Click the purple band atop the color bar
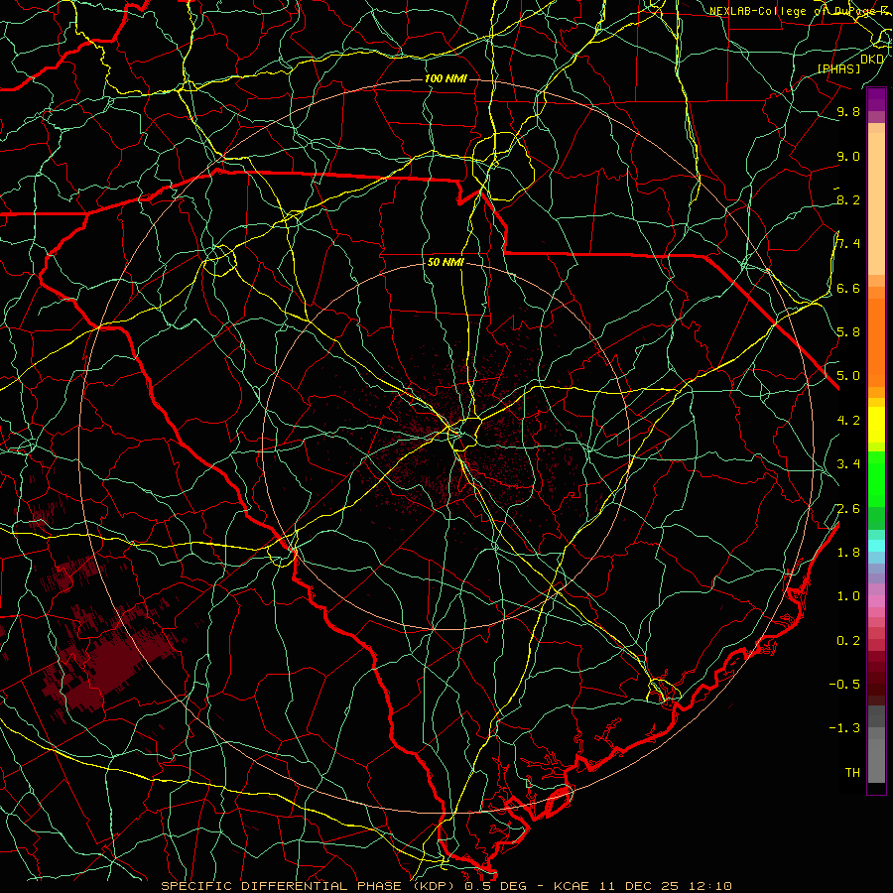The width and height of the screenshot is (893, 893). 876,99
